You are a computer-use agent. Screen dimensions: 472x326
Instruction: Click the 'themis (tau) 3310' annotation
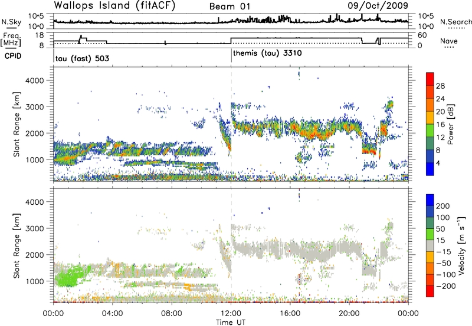(x=267, y=54)
